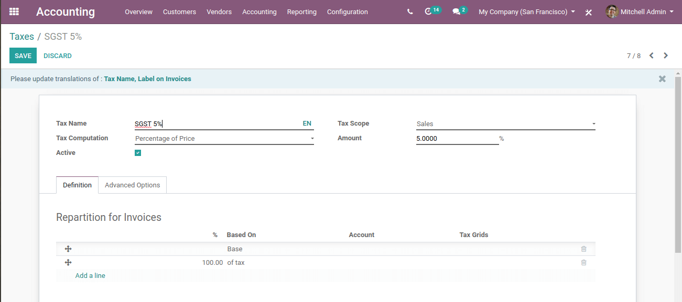Image resolution: width=682 pixels, height=302 pixels.
Task: Open the Reporting menu
Action: tap(302, 12)
